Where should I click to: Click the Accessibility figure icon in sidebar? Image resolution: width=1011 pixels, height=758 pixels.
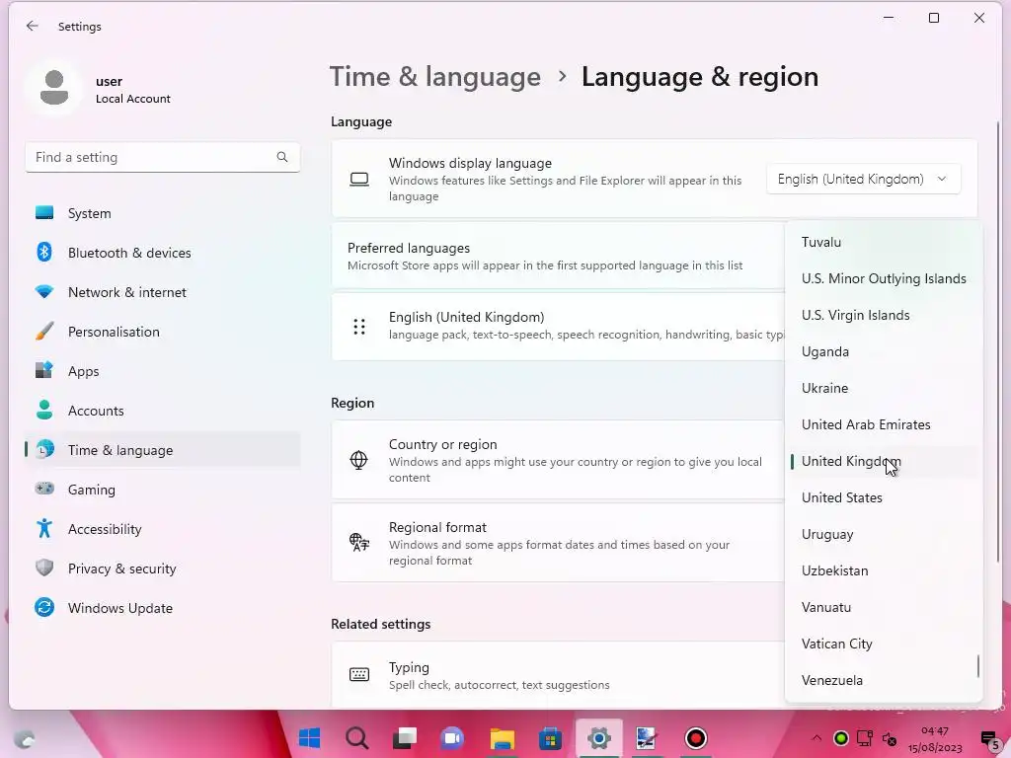[44, 529]
